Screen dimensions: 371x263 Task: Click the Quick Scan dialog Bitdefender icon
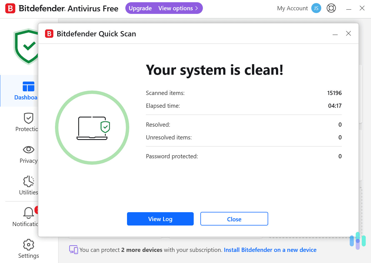tap(49, 34)
